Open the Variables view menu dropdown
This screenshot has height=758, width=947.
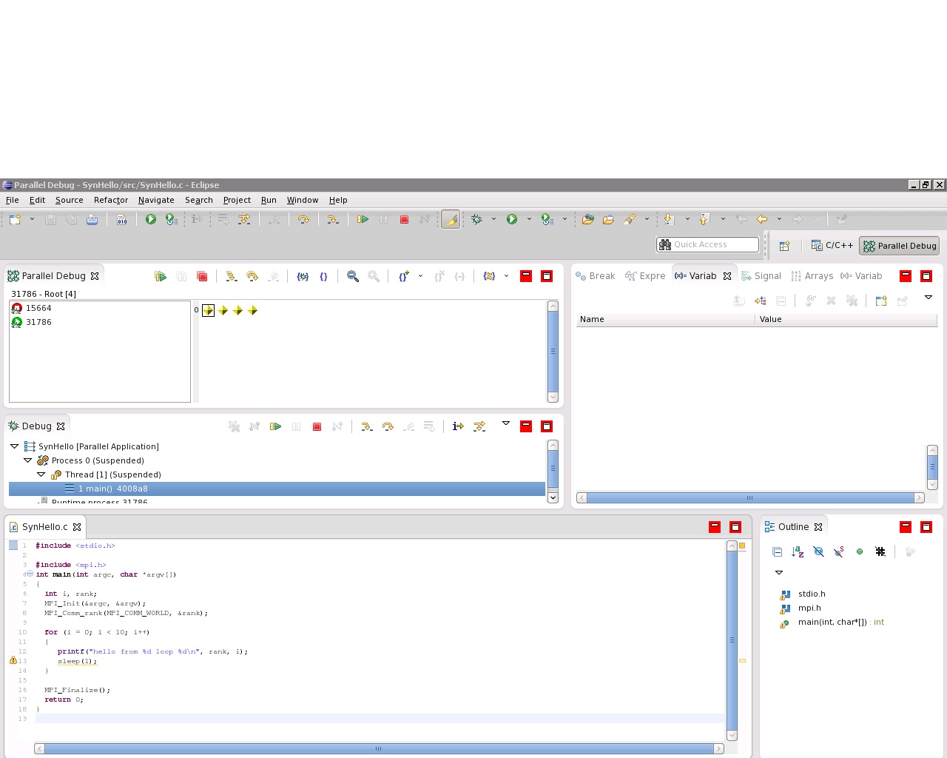[928, 298]
